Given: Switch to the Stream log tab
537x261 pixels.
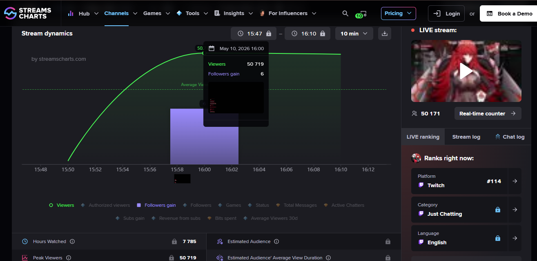Looking at the screenshot, I should tap(466, 137).
